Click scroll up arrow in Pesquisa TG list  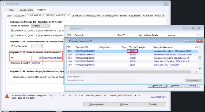[x=198, y=35]
